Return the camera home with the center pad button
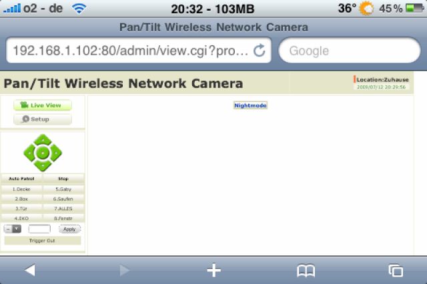 coord(43,153)
